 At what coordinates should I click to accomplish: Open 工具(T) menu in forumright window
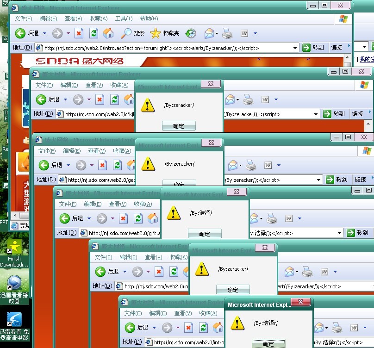pyautogui.click(x=124, y=19)
